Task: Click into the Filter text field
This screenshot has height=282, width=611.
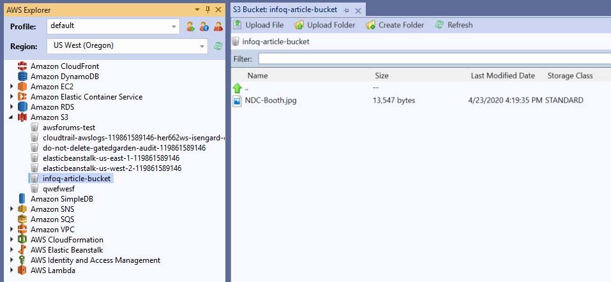Action: [435, 59]
